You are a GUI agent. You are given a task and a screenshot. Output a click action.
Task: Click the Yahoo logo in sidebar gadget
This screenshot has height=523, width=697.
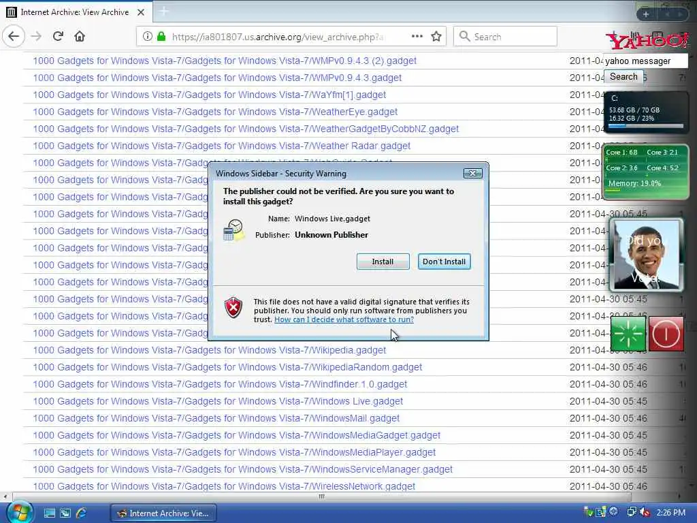[x=648, y=41]
